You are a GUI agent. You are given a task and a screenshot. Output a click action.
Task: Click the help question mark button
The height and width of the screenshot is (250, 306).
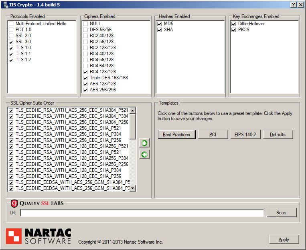click(294, 4)
